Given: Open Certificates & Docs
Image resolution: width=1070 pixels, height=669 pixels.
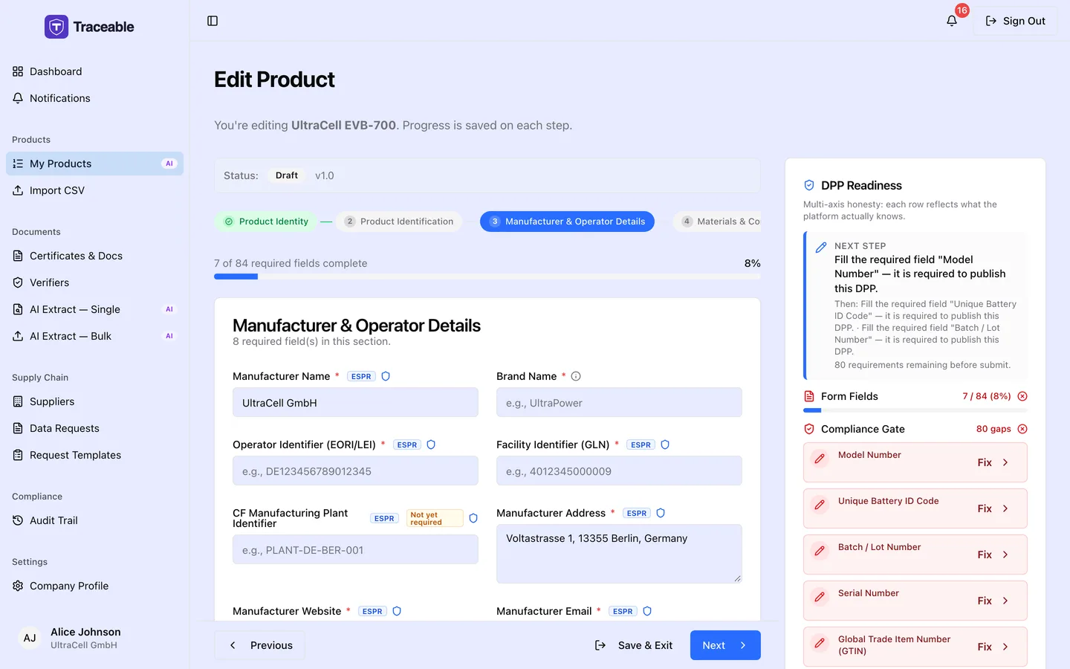Looking at the screenshot, I should pyautogui.click(x=94, y=256).
